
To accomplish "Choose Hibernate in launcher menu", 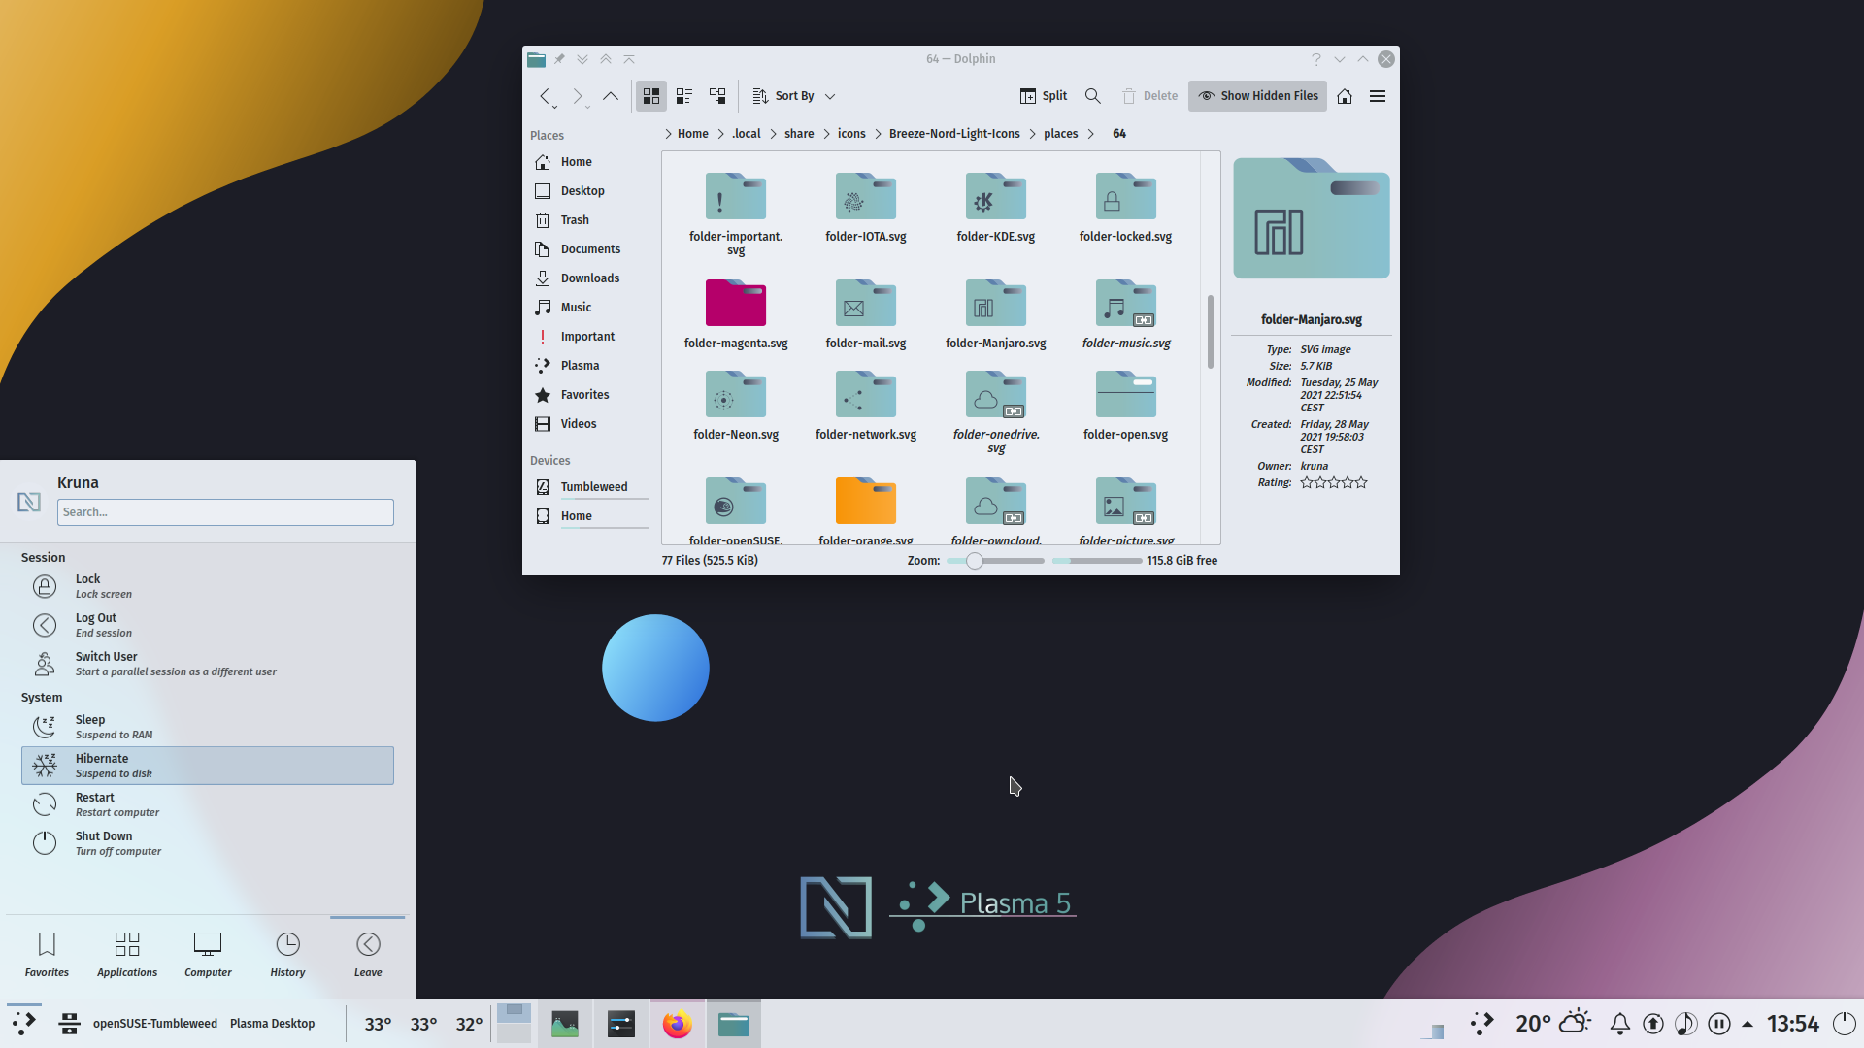I will point(208,766).
